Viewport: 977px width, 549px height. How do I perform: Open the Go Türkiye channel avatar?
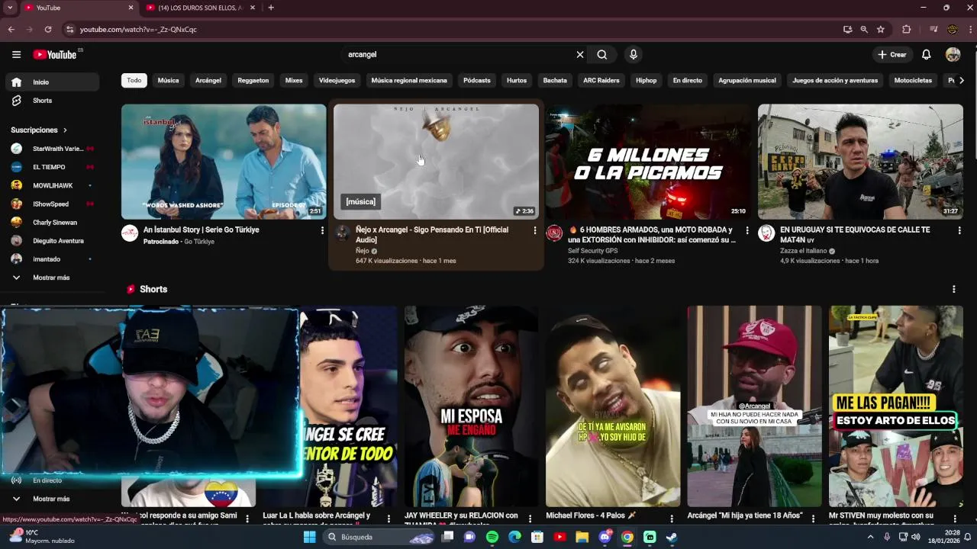(x=130, y=233)
